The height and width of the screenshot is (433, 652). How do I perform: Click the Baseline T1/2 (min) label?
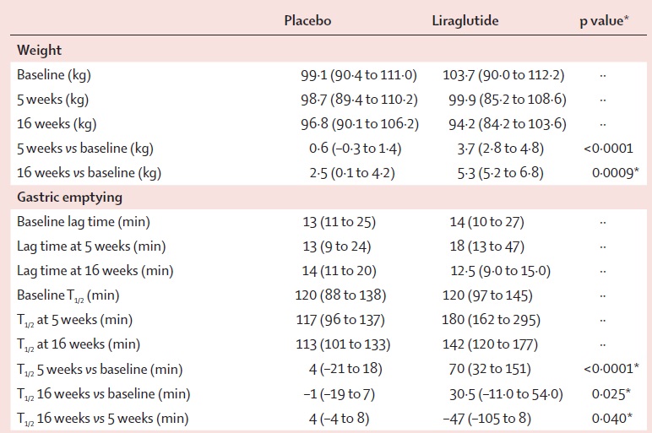(x=68, y=295)
